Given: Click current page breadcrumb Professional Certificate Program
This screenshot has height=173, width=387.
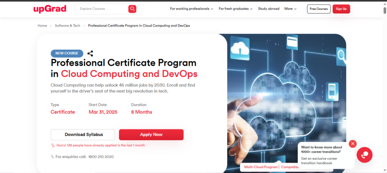Looking at the screenshot, I should click(x=139, y=26).
